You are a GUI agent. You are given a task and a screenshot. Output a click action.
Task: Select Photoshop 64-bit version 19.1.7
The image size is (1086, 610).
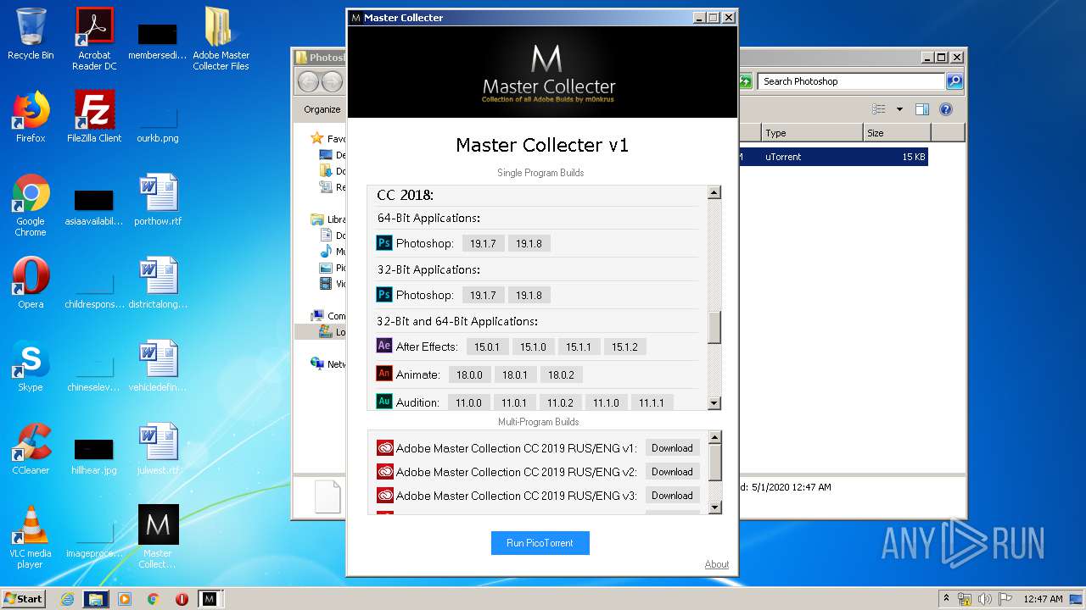483,244
